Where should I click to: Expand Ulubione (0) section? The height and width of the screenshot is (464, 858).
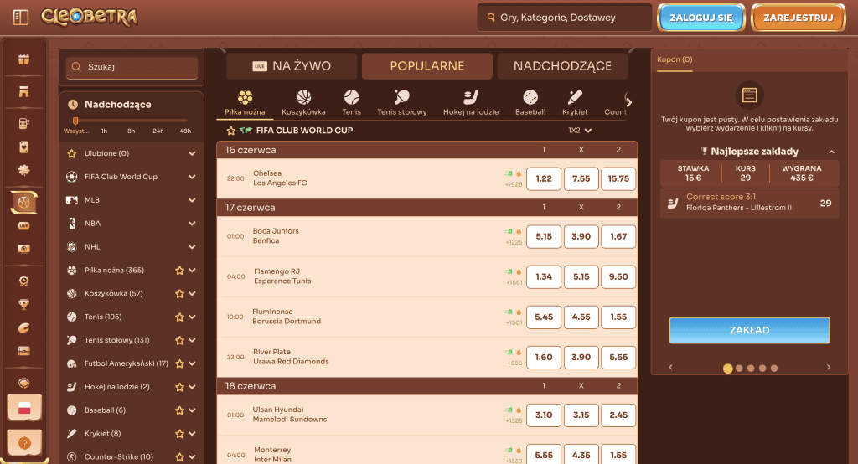pyautogui.click(x=192, y=154)
